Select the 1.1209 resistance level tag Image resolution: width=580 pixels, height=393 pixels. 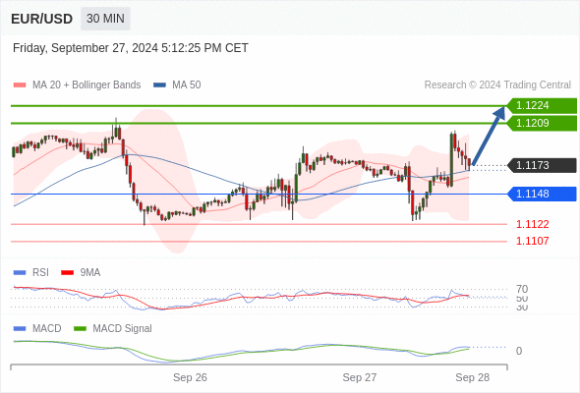coord(542,123)
